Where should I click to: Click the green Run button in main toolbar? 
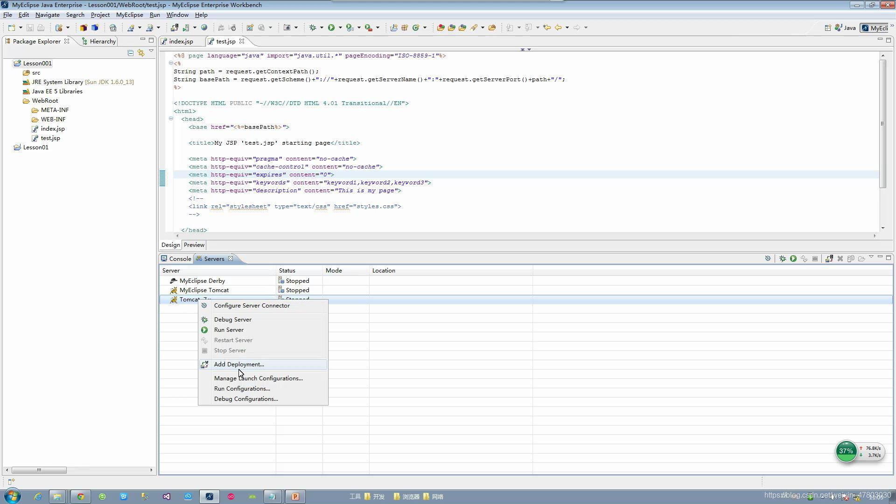331,28
